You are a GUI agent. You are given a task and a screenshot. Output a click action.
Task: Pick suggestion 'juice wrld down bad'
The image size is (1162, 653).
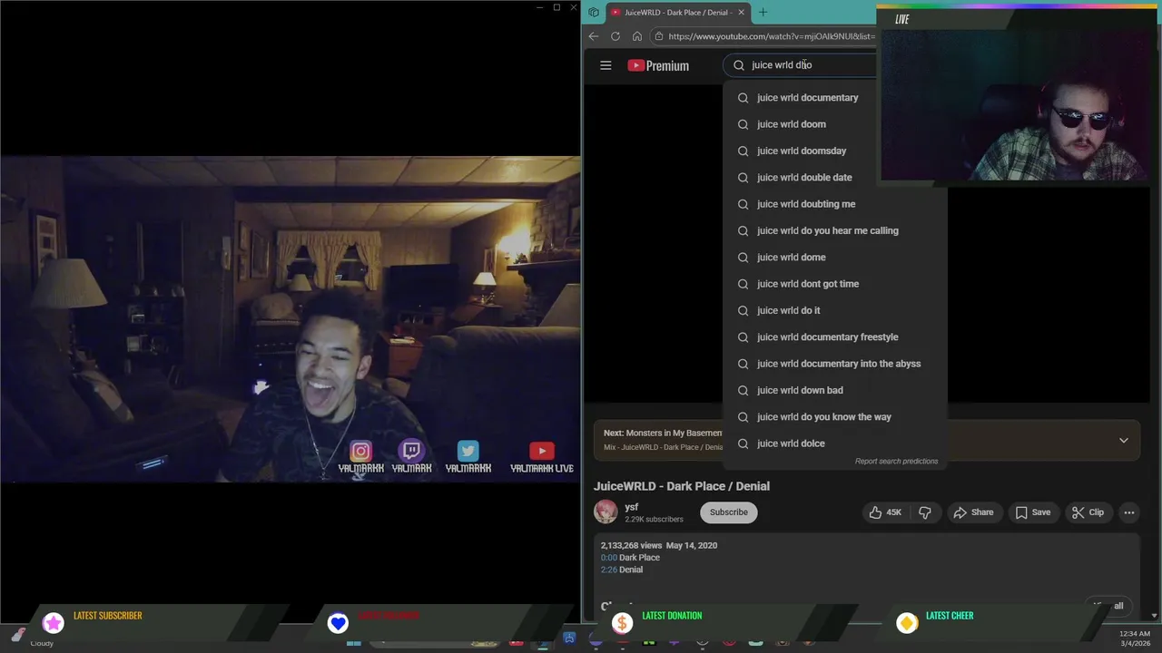pos(835,390)
